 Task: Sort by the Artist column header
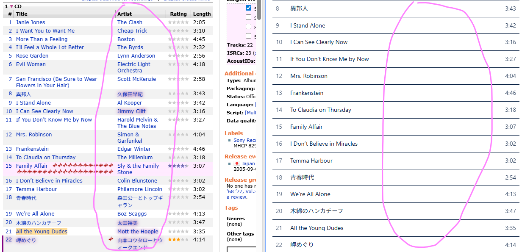125,14
